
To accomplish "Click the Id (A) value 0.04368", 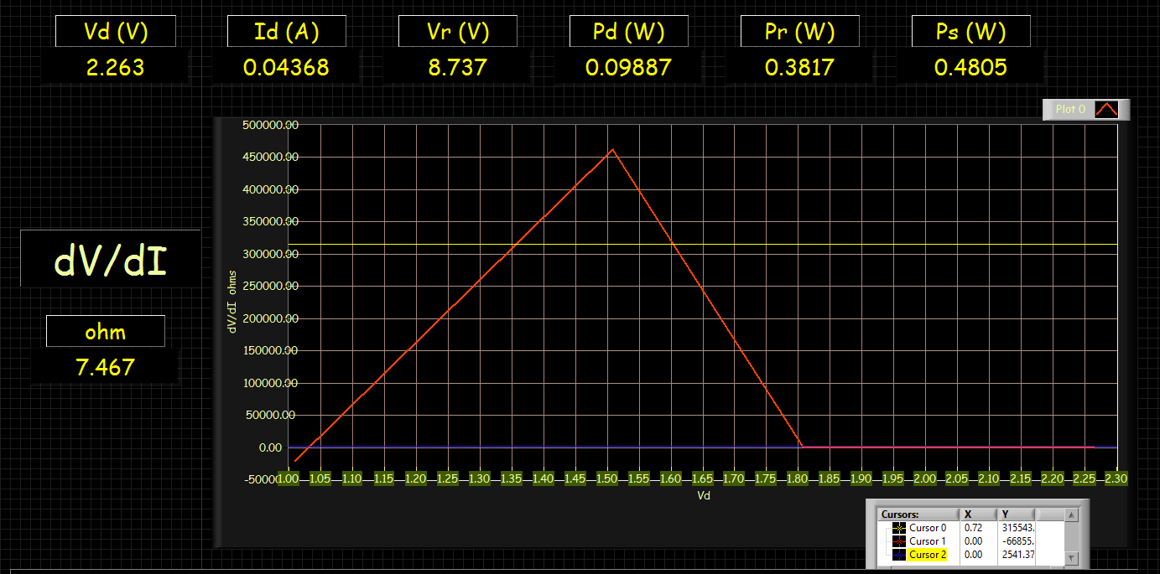I will tap(286, 67).
